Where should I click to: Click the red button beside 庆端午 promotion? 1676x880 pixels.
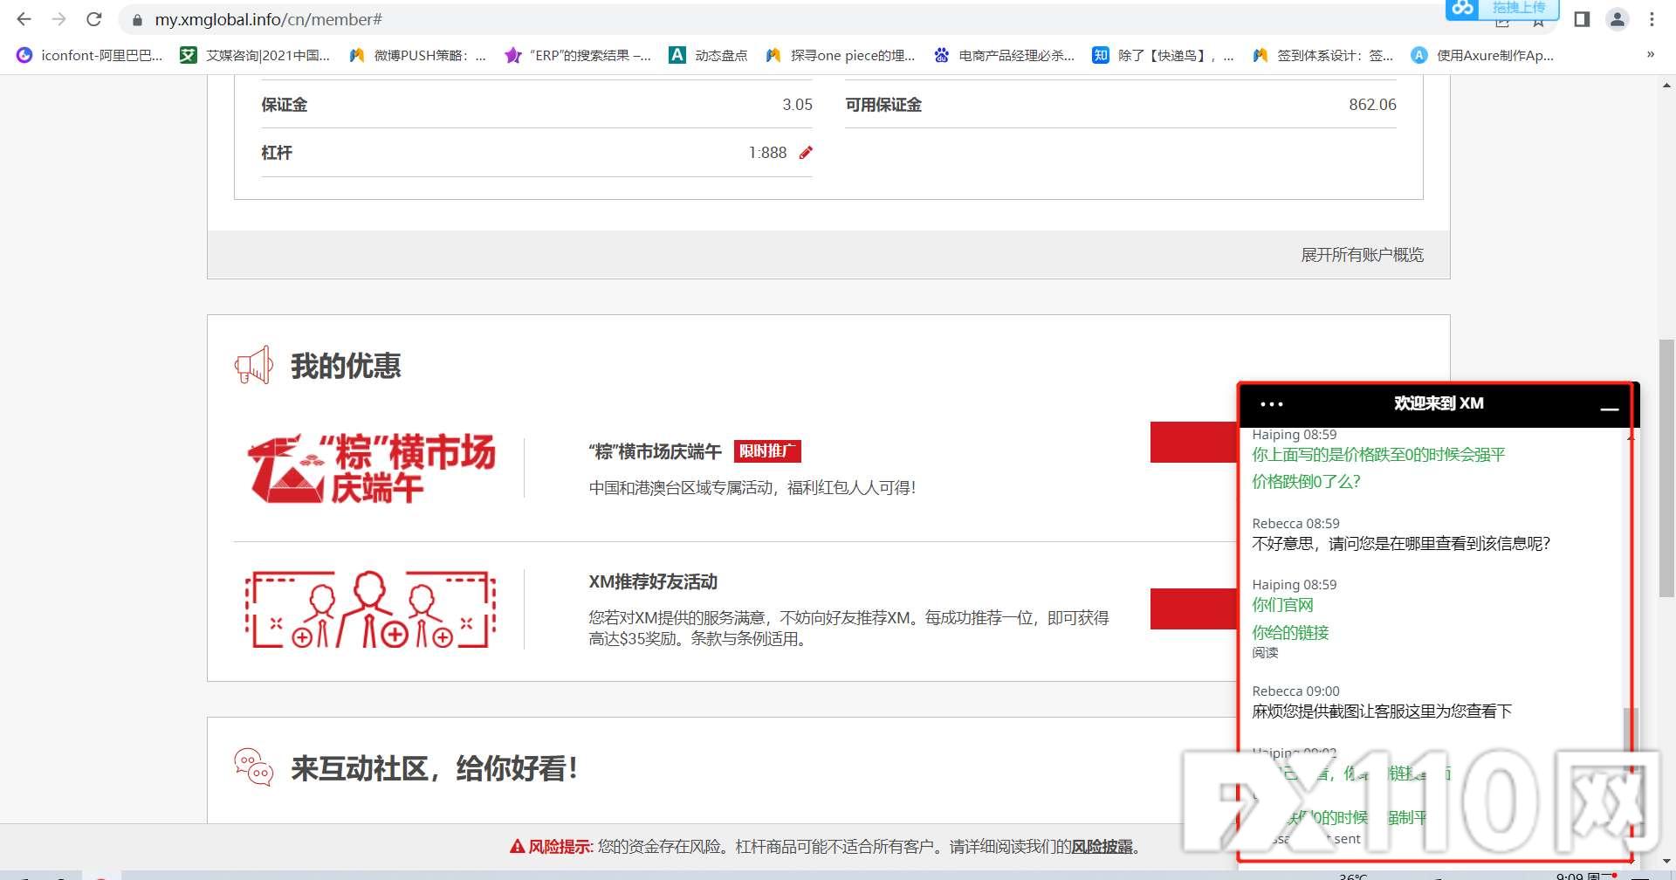(1193, 442)
